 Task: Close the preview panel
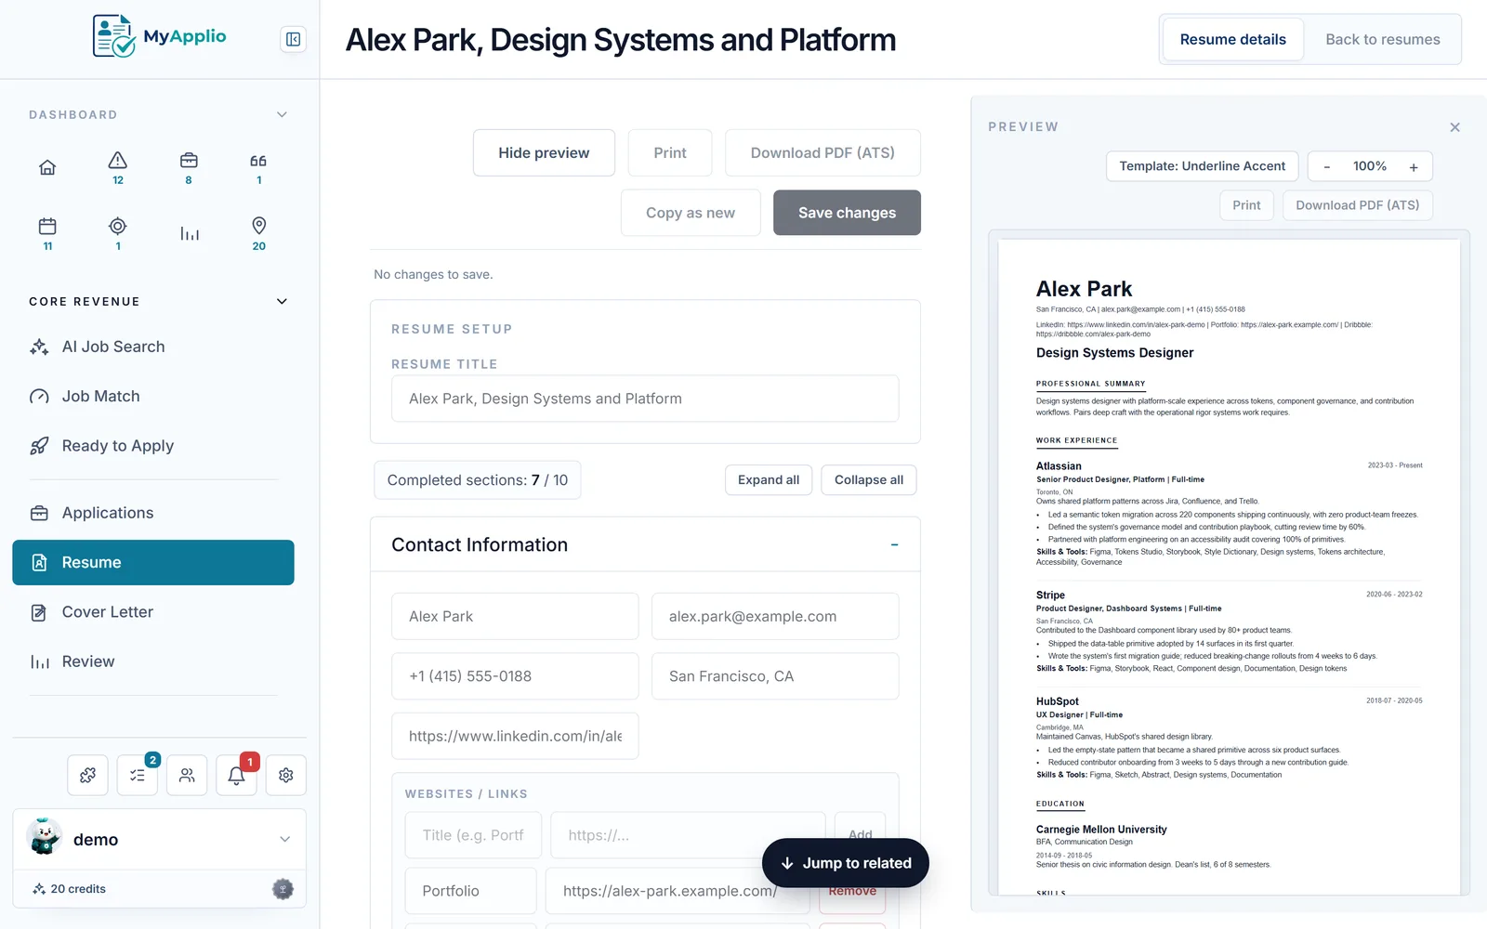(x=1454, y=127)
